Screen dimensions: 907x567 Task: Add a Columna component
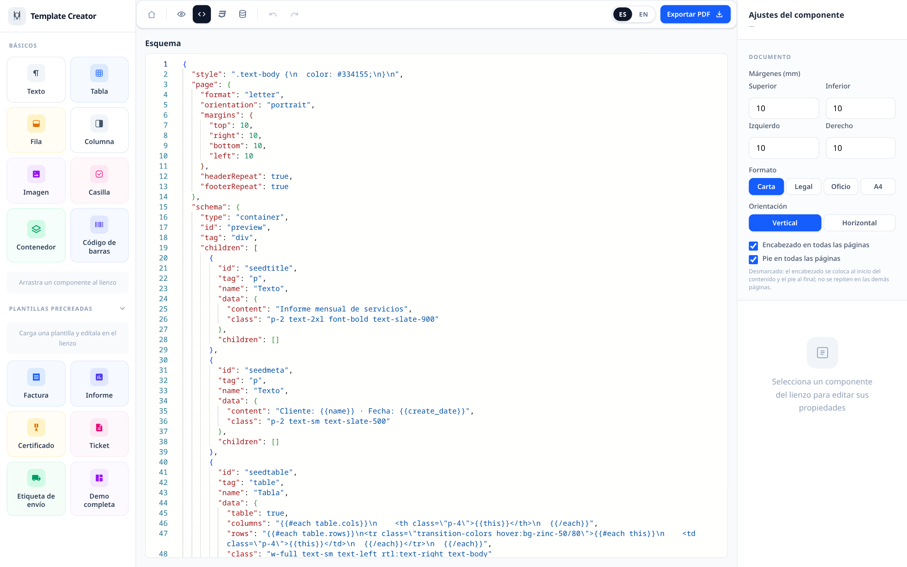(99, 130)
